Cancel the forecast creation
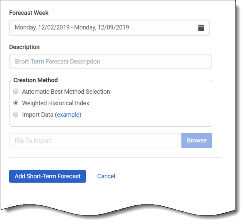244x224 pixels. click(106, 176)
